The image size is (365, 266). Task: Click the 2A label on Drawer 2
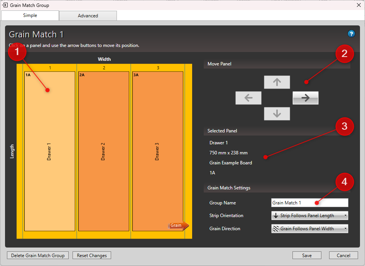tap(82, 75)
